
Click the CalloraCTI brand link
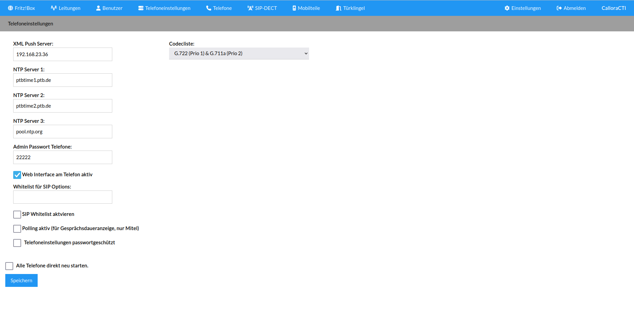pos(614,8)
